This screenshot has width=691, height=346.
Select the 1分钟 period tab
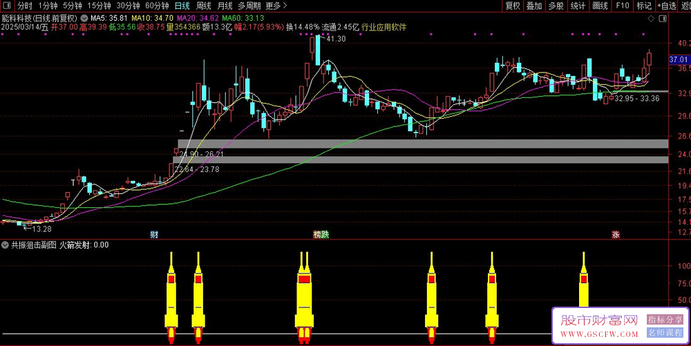click(48, 6)
